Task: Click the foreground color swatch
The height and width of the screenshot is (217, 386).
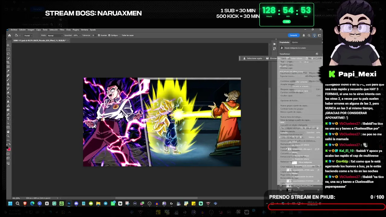Action: [x=8, y=147]
